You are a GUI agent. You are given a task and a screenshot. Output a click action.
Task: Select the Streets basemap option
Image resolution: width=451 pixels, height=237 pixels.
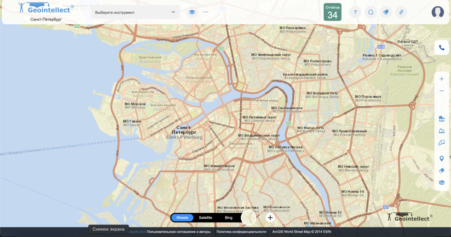coord(182,218)
